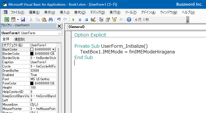Select the BorderStyle property row
Screen dimensions: 206x113
point(29,58)
